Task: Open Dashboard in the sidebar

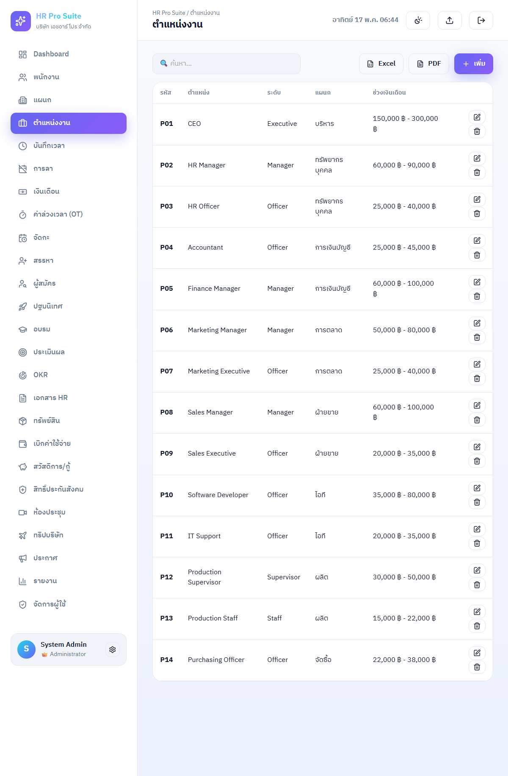Action: (x=69, y=54)
